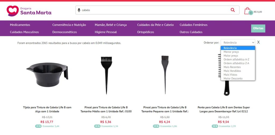
Task: Click the 19% discount badge under Tijela
Action: [38, 126]
